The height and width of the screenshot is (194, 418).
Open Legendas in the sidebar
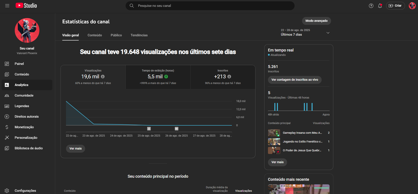point(27,106)
